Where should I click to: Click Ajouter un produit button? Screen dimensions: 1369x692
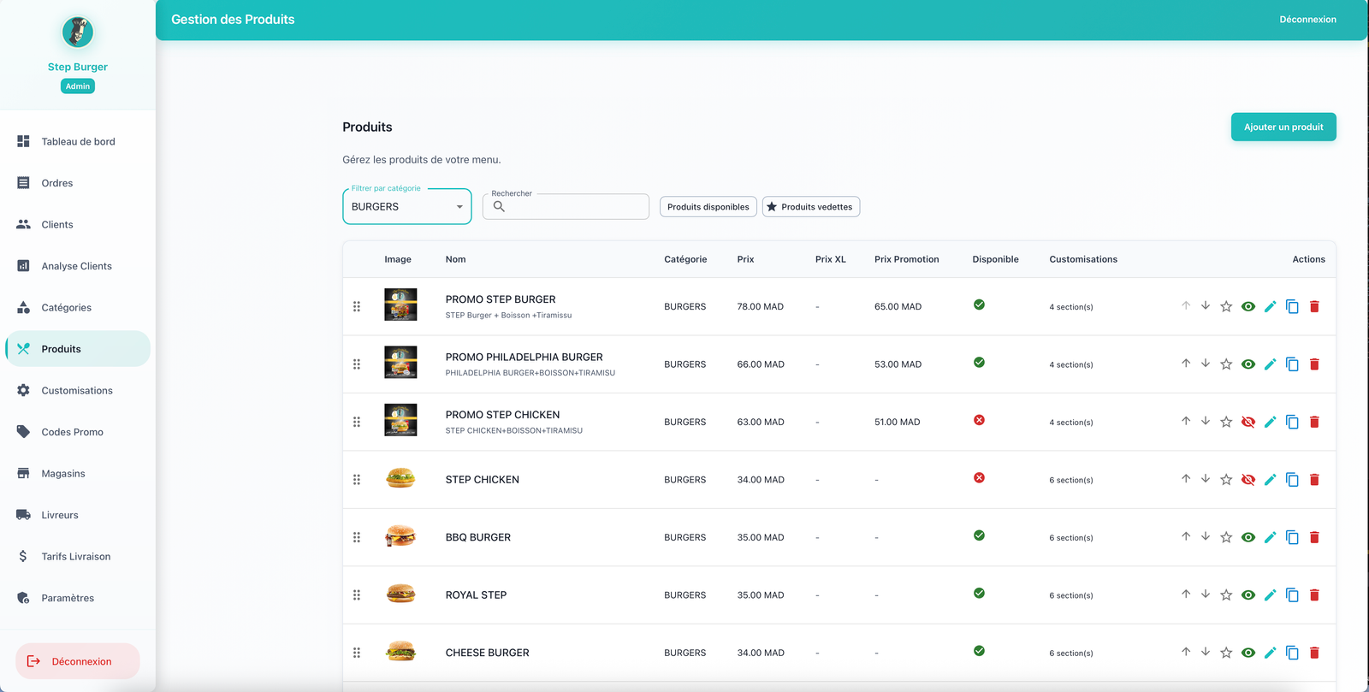coord(1283,127)
